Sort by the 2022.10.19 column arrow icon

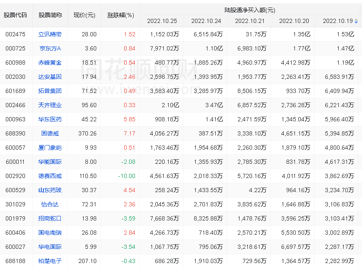(x=356, y=21)
